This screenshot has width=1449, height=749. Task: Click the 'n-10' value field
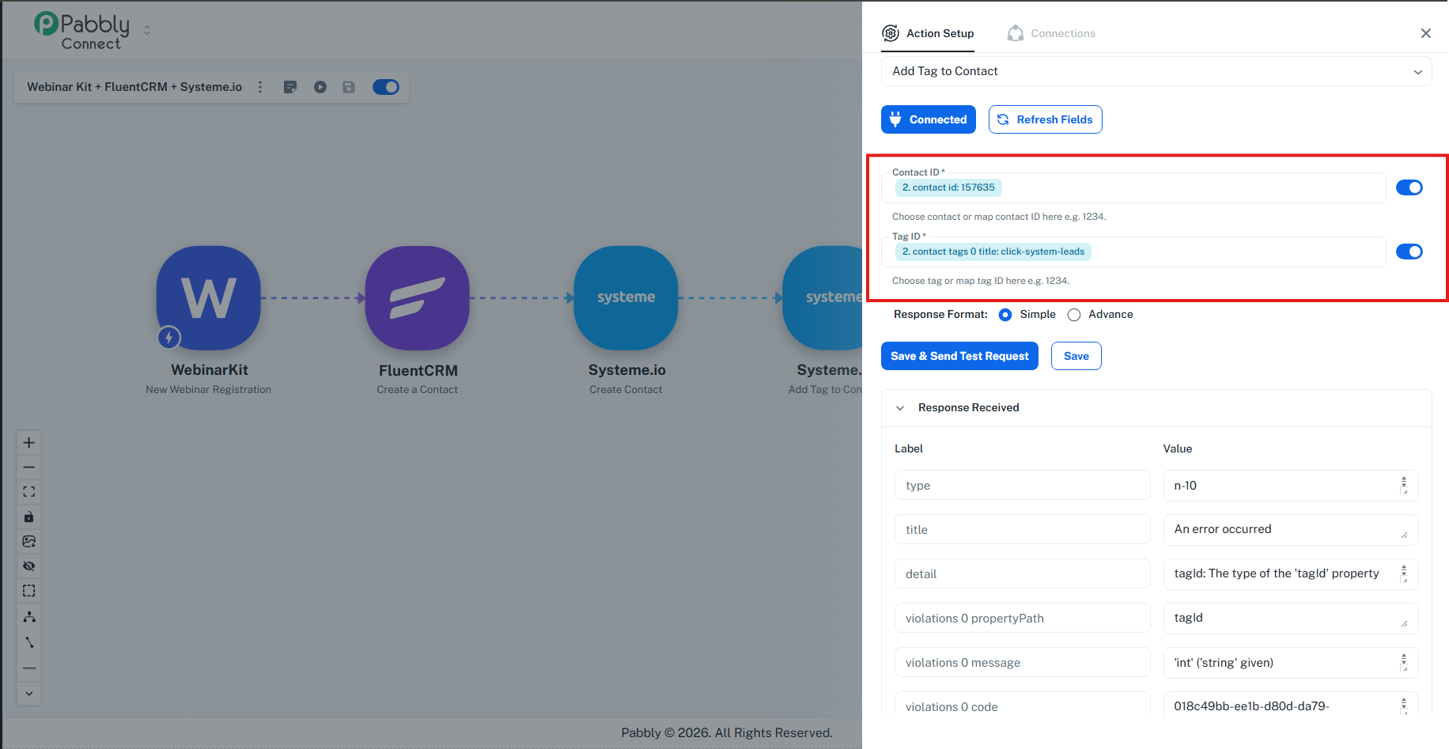[1291, 486]
